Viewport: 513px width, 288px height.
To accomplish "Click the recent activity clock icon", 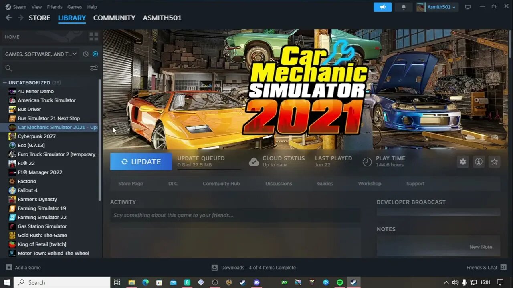I will (85, 54).
